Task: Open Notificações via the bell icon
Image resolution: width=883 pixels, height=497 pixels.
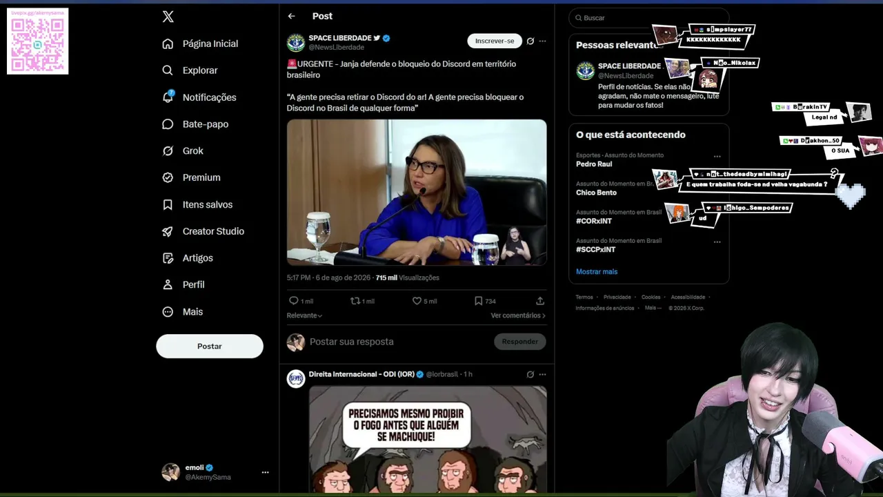Action: pyautogui.click(x=168, y=97)
